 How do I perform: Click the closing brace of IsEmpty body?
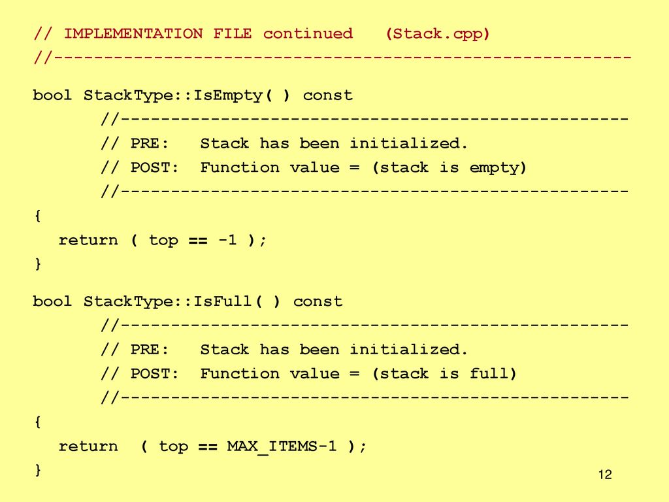tap(38, 264)
